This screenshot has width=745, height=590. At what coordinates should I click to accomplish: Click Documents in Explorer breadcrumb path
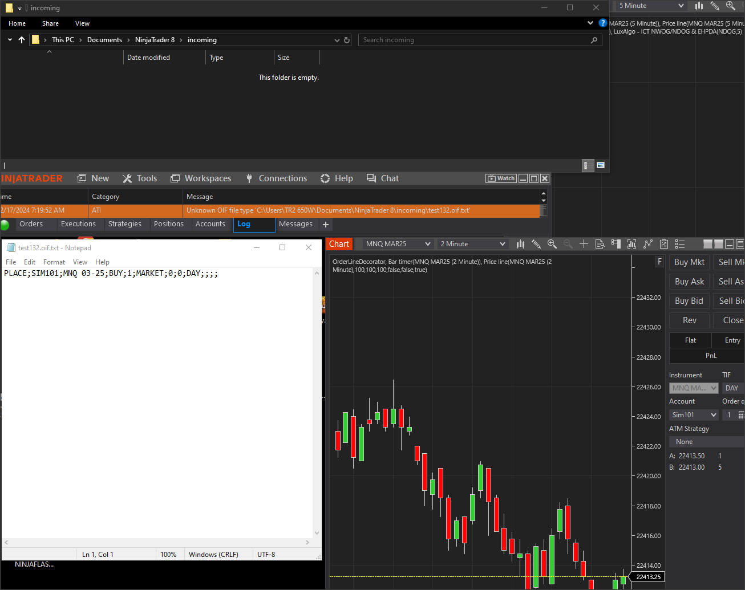pyautogui.click(x=104, y=40)
